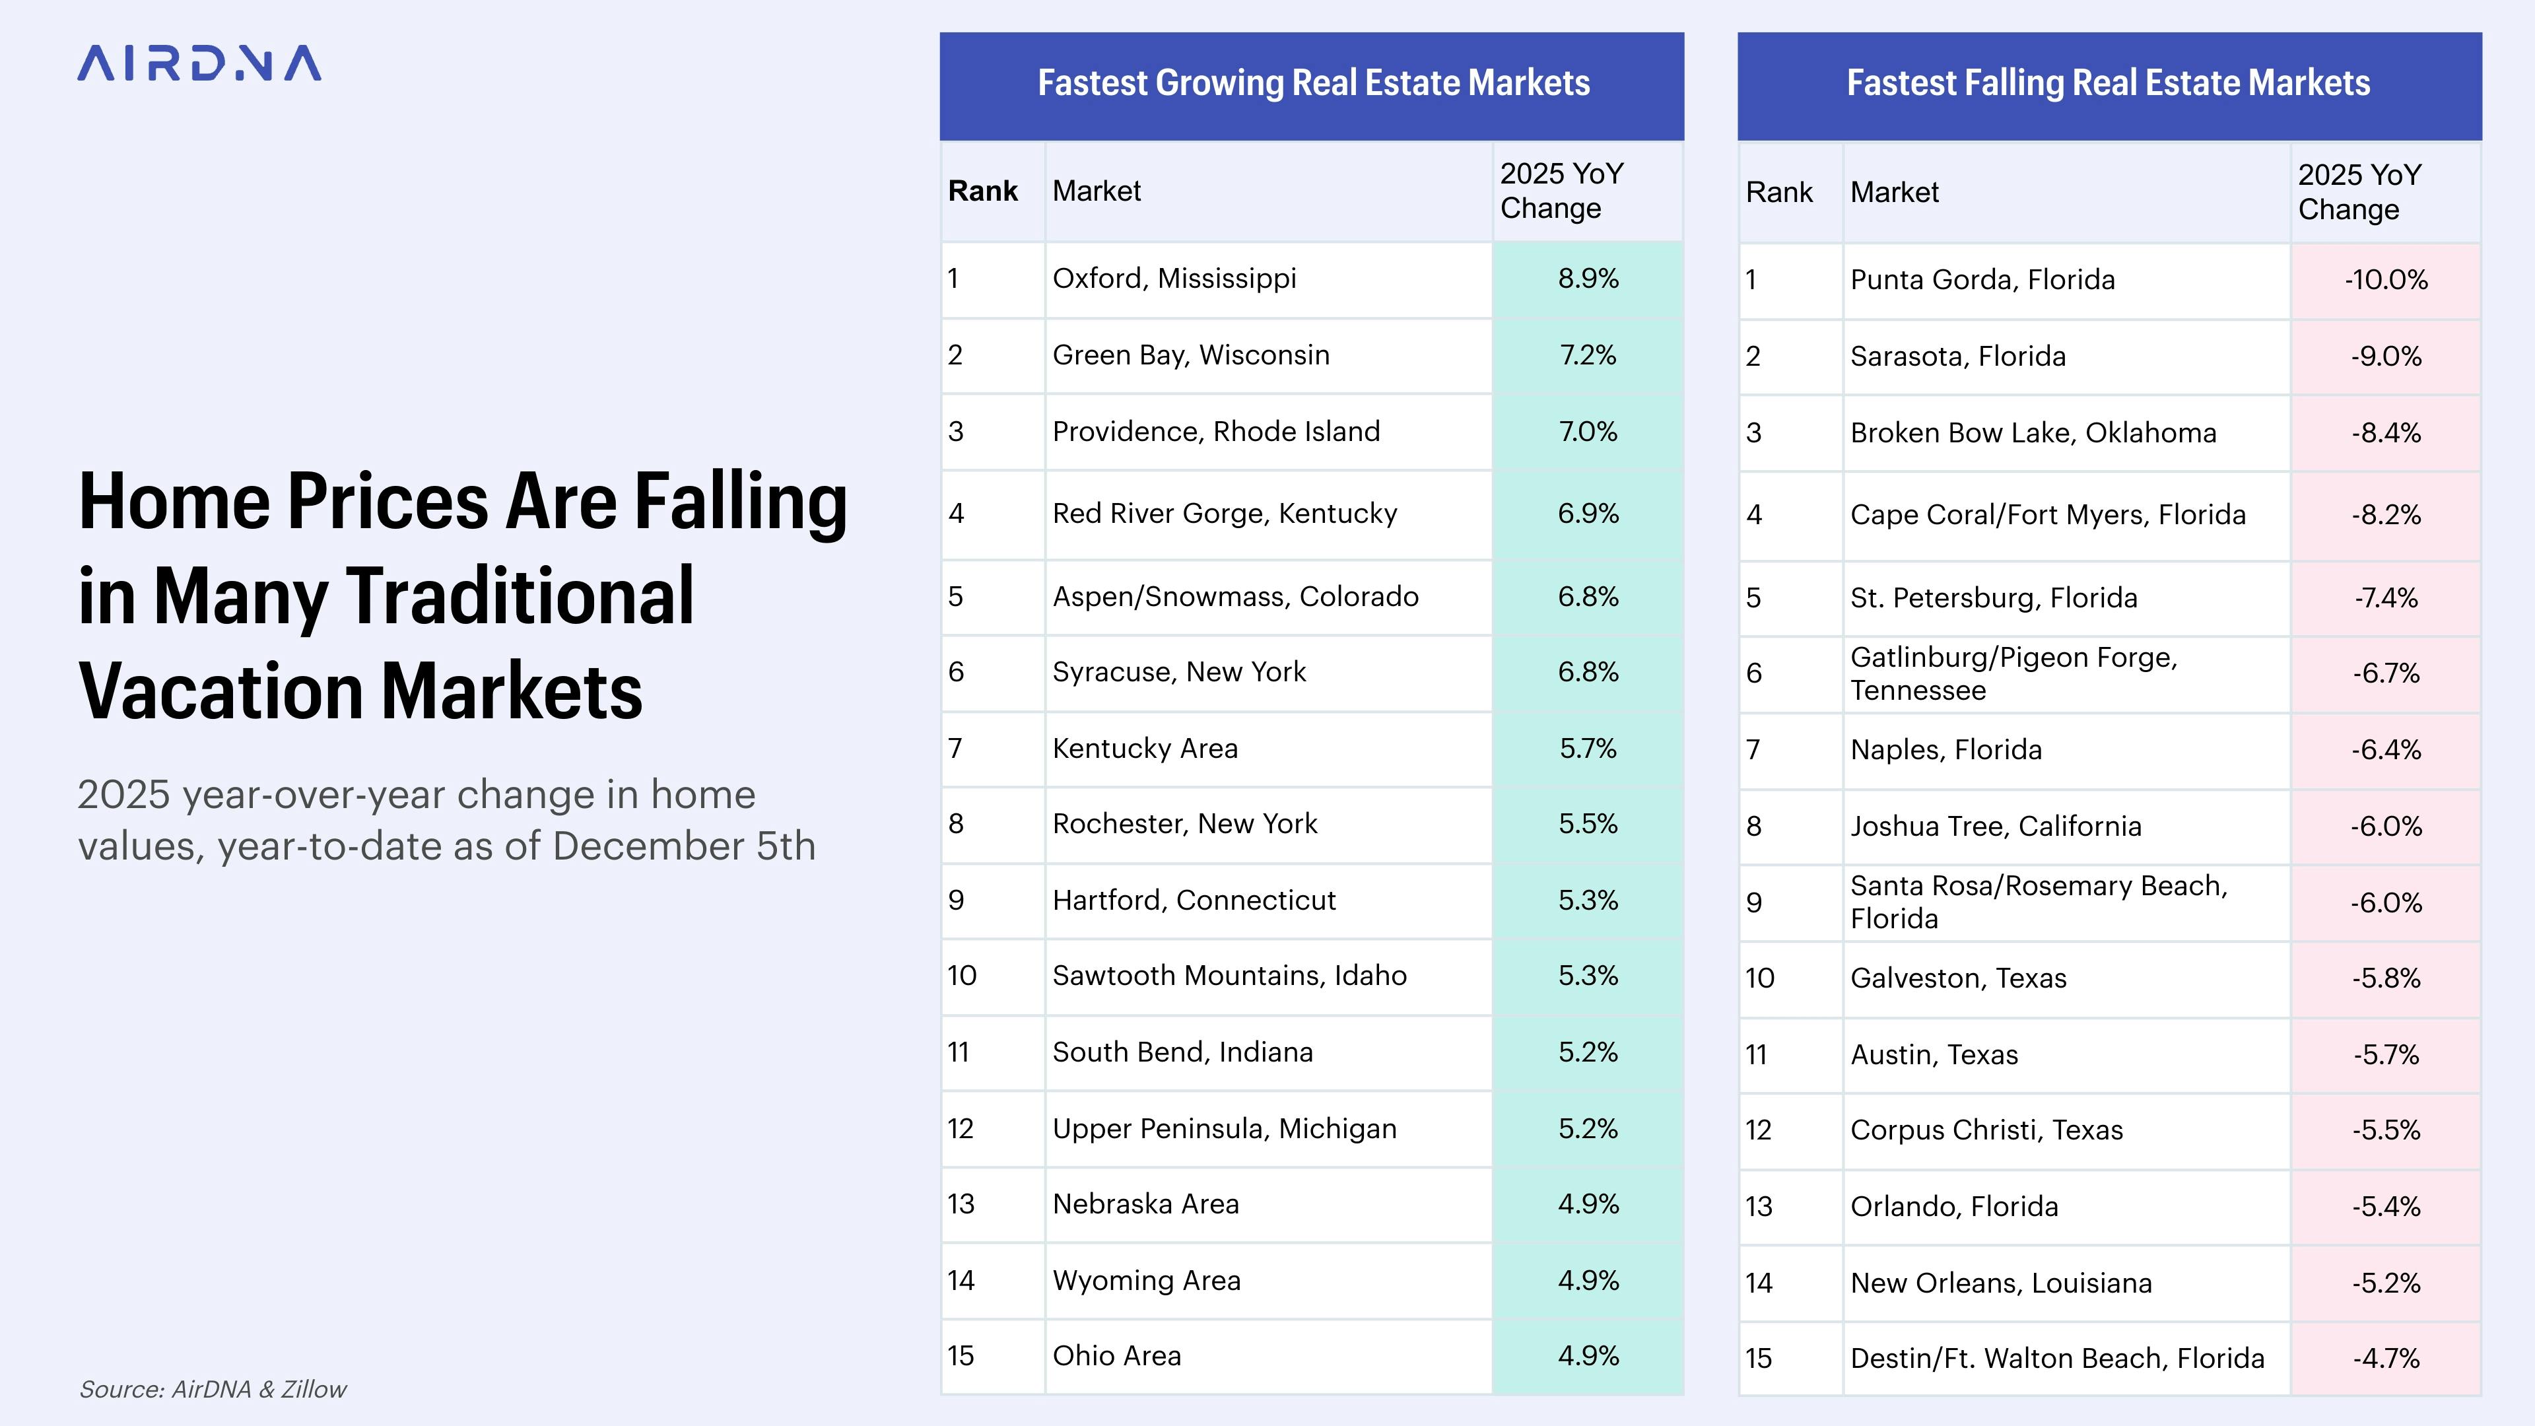
Task: Select the Sarasota, Florida market
Action: (x=1957, y=356)
